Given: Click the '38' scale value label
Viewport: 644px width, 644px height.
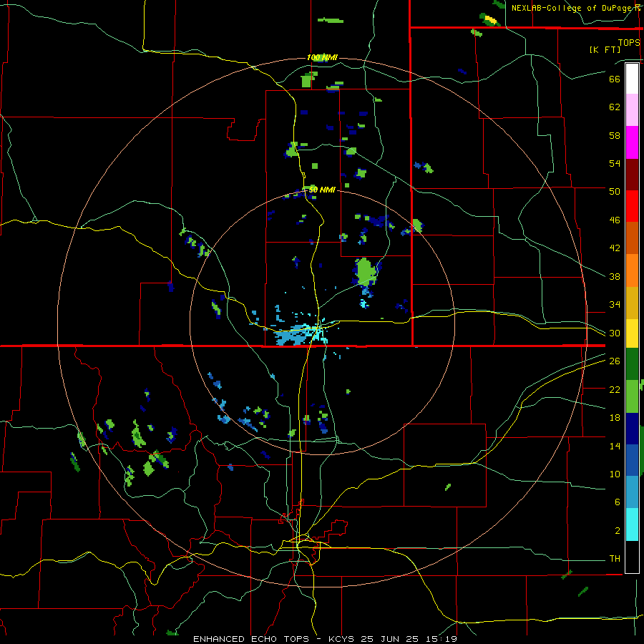Looking at the screenshot, I should [615, 277].
